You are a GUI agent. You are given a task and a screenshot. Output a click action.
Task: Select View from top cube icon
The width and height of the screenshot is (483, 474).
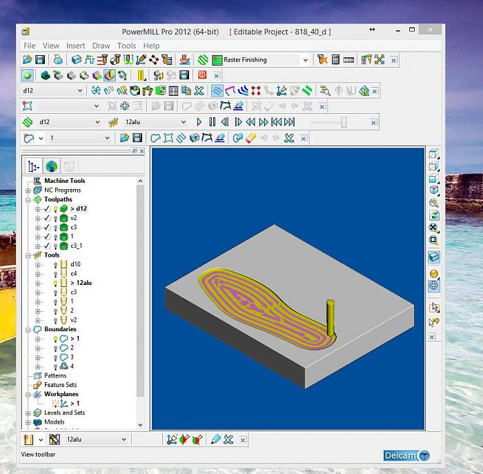click(434, 153)
